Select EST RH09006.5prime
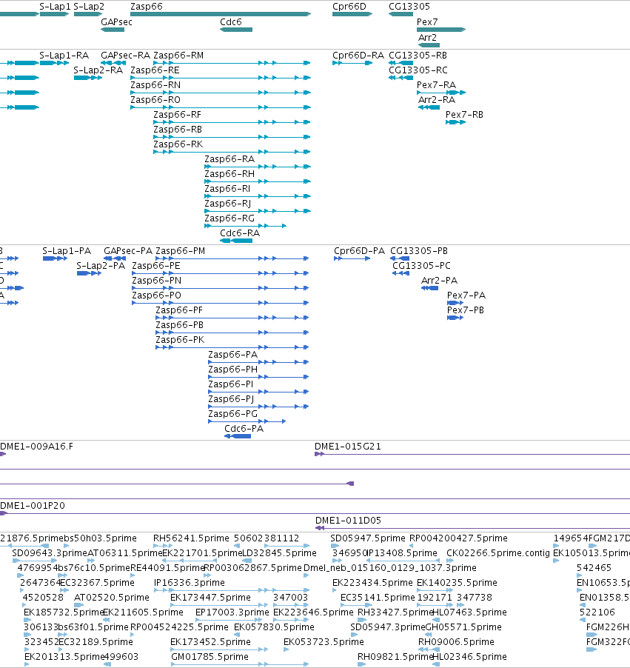Viewport: 630px width, 668px height. [456, 641]
